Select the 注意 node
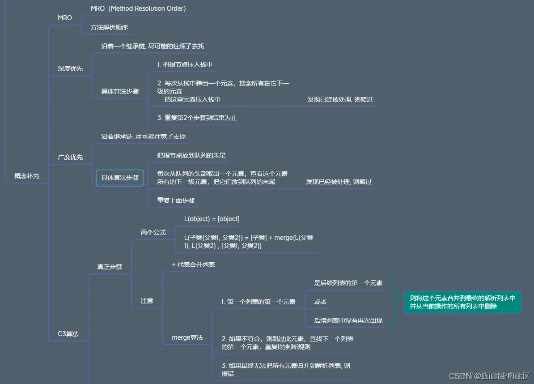The height and width of the screenshot is (384, 534). pyautogui.click(x=146, y=301)
